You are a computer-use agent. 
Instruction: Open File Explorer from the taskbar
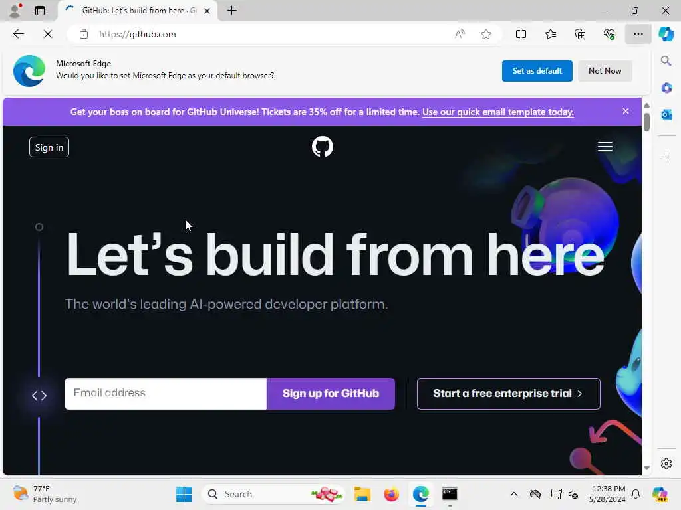(x=362, y=494)
